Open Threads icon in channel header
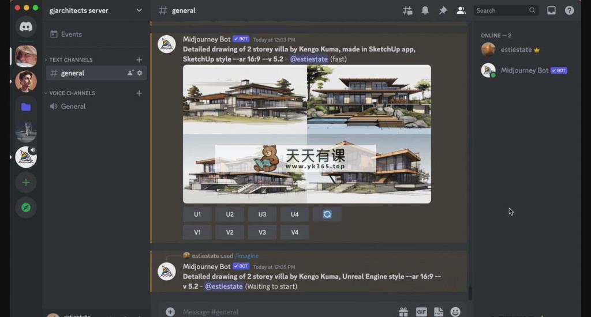591x317 pixels. point(407,10)
